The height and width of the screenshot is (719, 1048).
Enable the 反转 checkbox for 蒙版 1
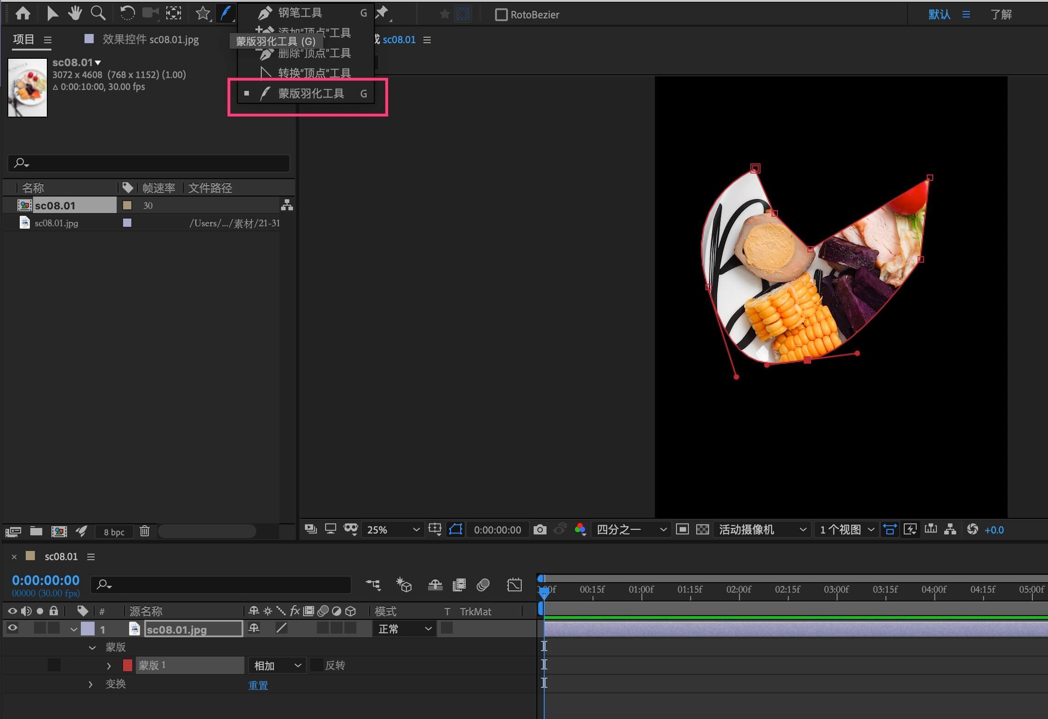316,665
